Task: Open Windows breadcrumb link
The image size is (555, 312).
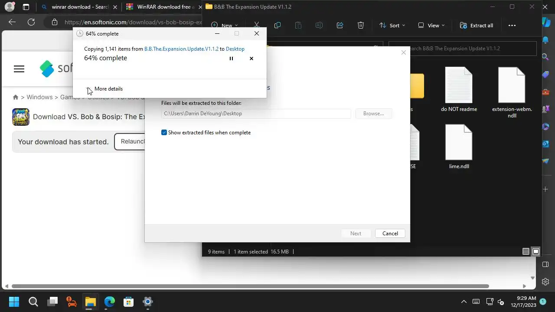Action: (39, 97)
